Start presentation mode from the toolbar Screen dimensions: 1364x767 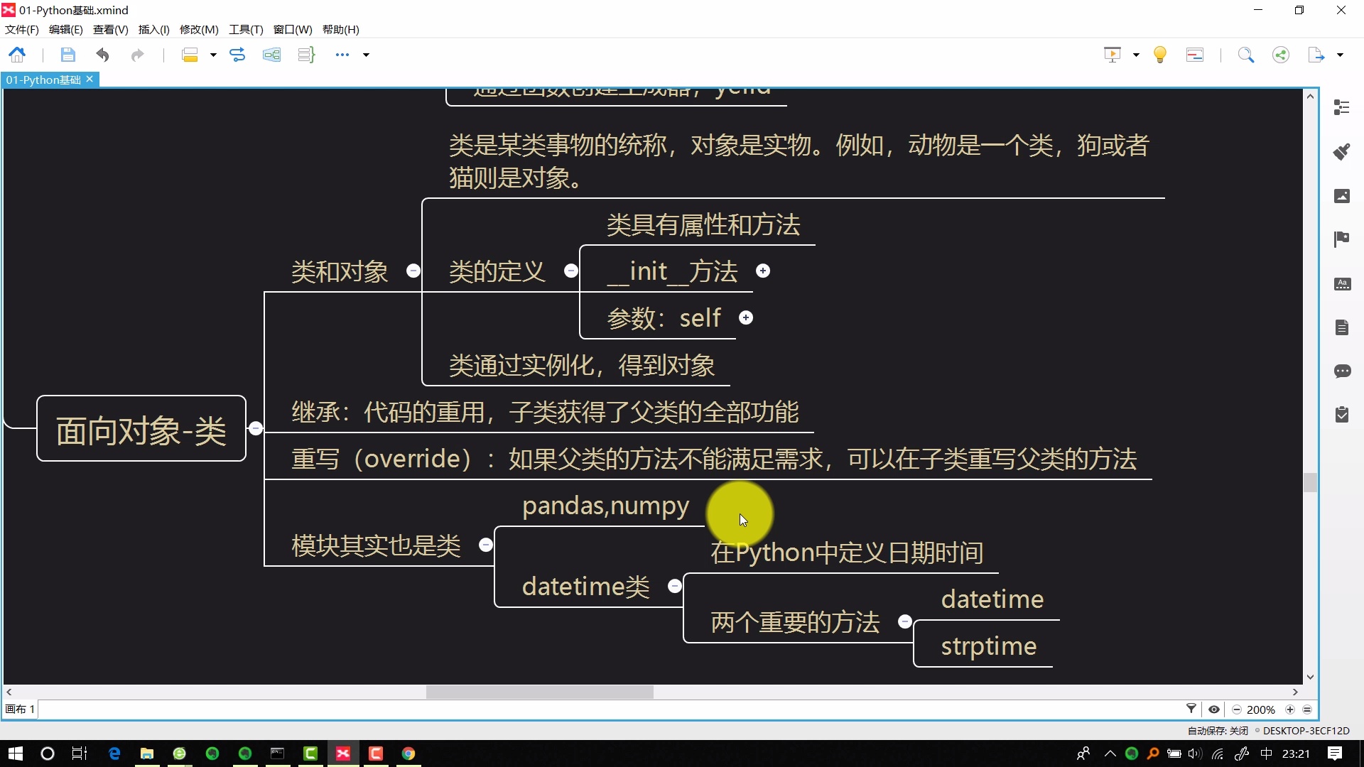[x=1112, y=54]
